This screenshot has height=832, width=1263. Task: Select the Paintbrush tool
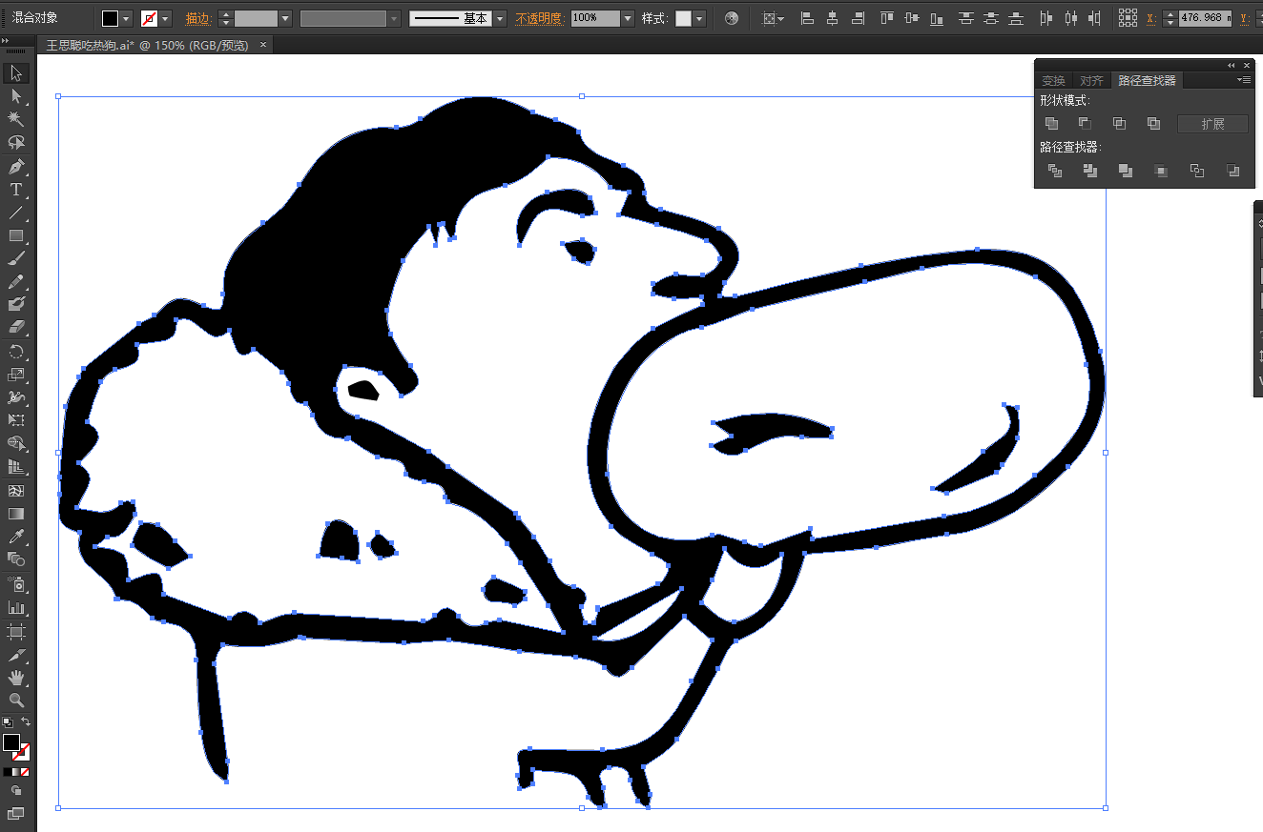[16, 258]
